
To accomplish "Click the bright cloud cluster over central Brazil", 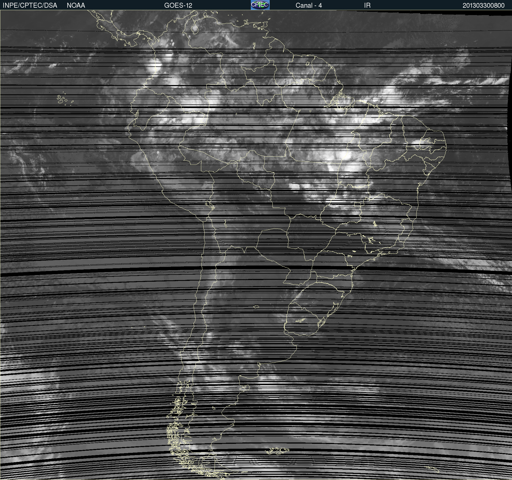I will point(345,156).
